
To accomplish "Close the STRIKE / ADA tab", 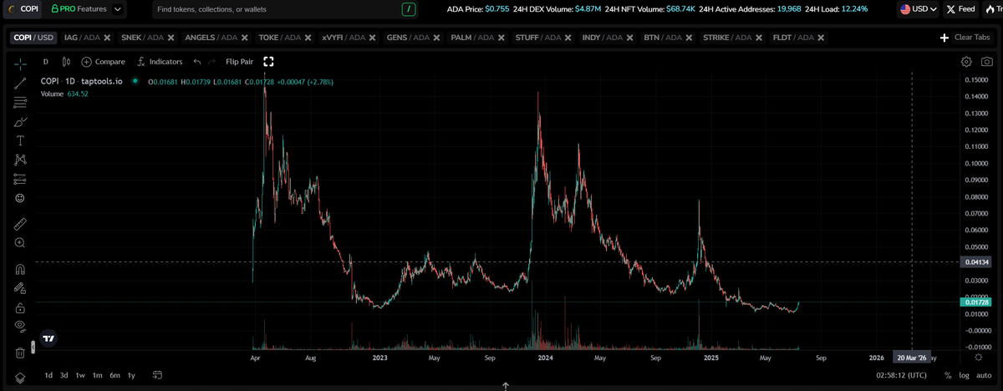I will (x=758, y=38).
